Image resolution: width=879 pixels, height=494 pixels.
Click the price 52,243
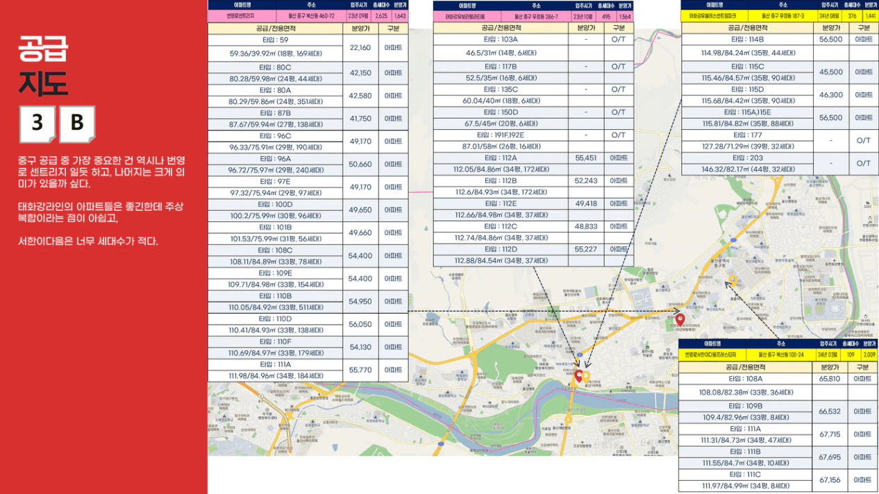[x=586, y=181]
